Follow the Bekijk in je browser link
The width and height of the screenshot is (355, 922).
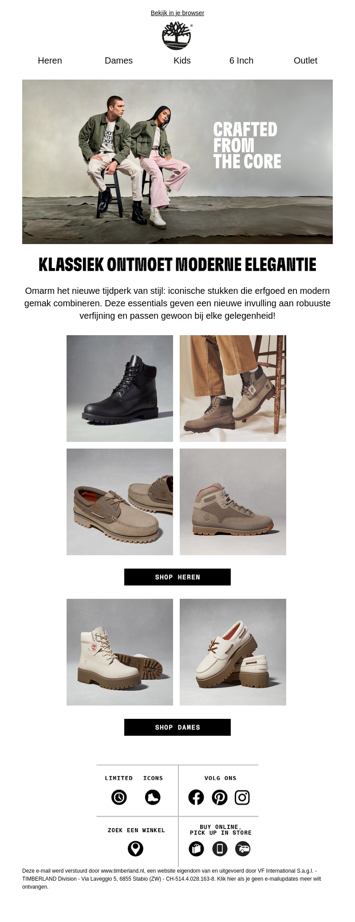pos(177,13)
